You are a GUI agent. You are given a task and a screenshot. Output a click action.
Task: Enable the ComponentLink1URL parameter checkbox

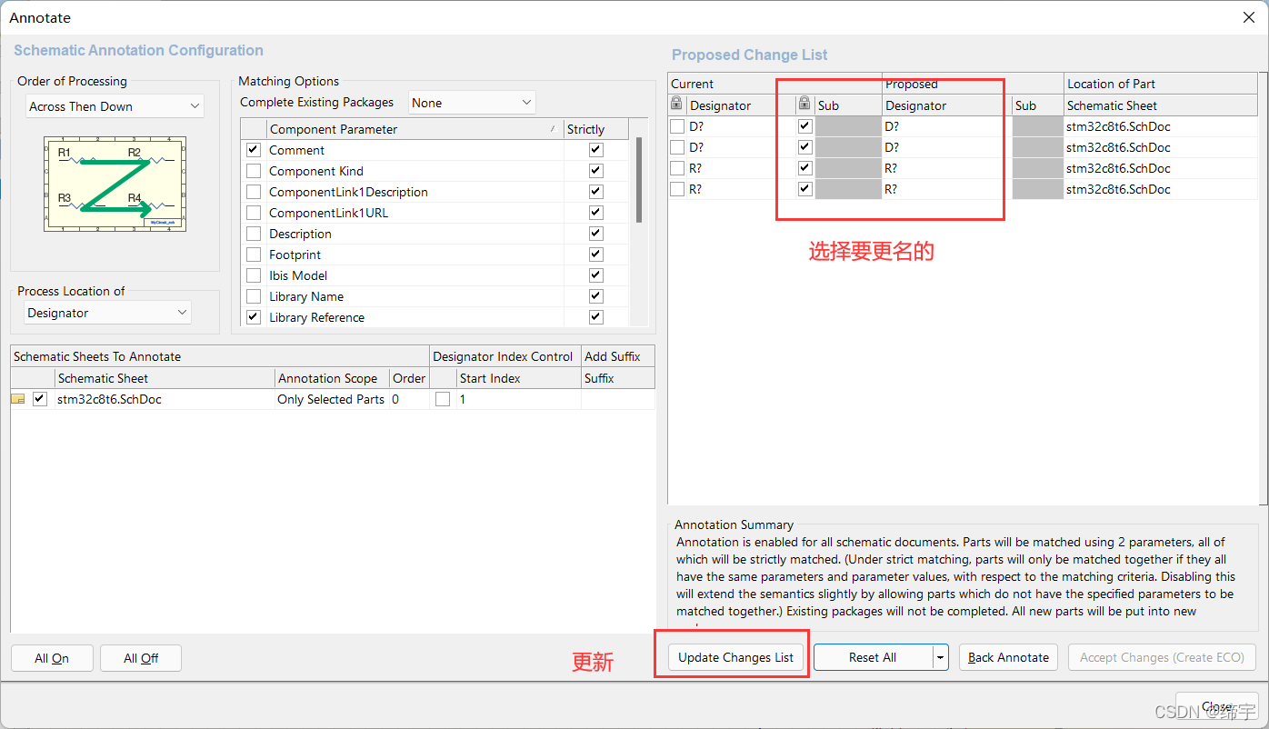point(254,213)
